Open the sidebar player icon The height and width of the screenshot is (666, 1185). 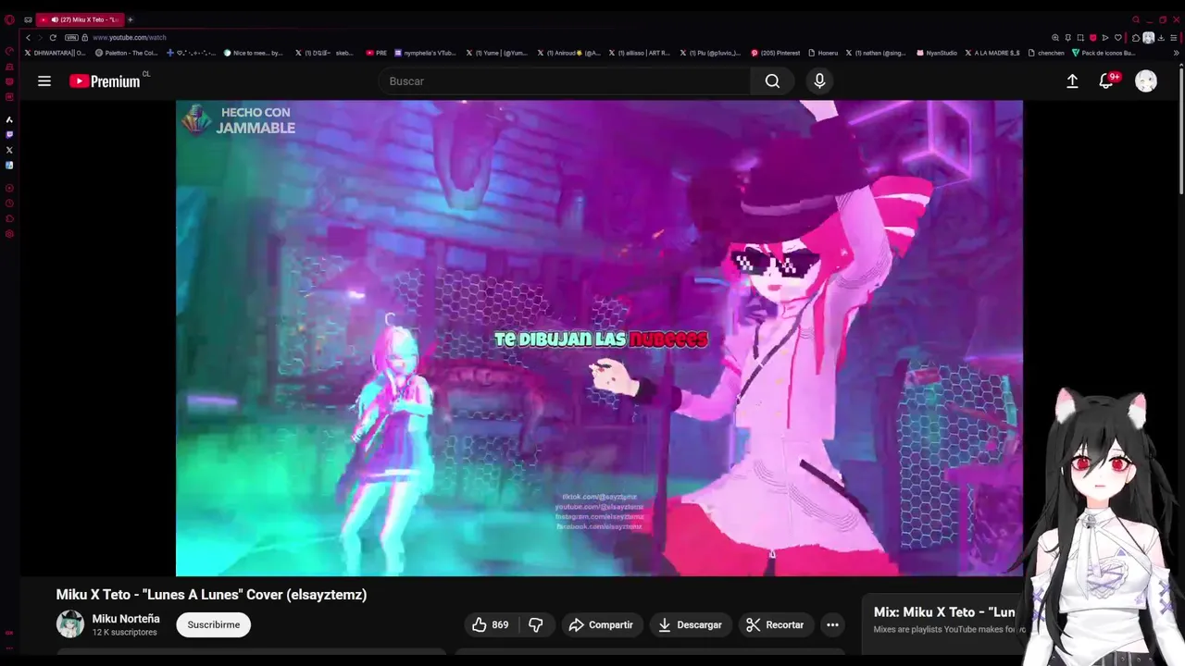9,188
